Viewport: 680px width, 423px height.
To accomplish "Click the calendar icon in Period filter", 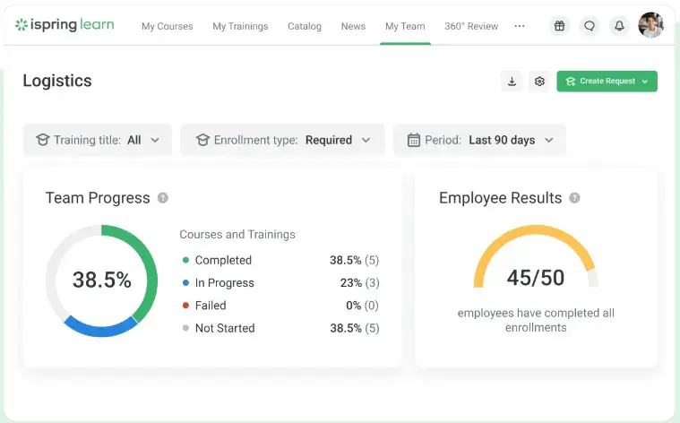I will pyautogui.click(x=414, y=140).
